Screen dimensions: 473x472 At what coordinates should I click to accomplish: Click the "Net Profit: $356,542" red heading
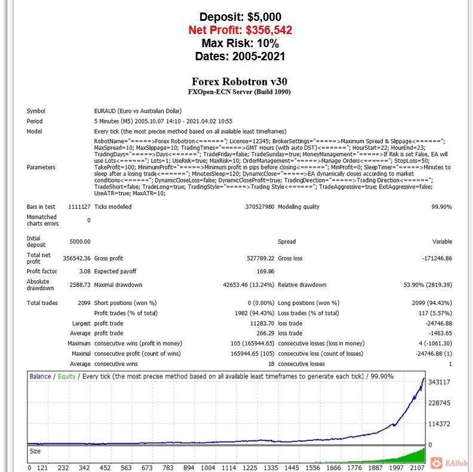240,30
